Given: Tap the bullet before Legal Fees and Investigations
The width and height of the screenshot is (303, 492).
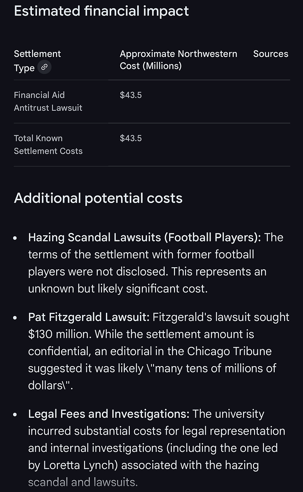Looking at the screenshot, I should pos(16,415).
